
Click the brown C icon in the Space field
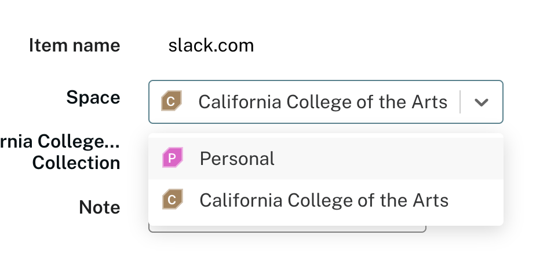click(172, 102)
